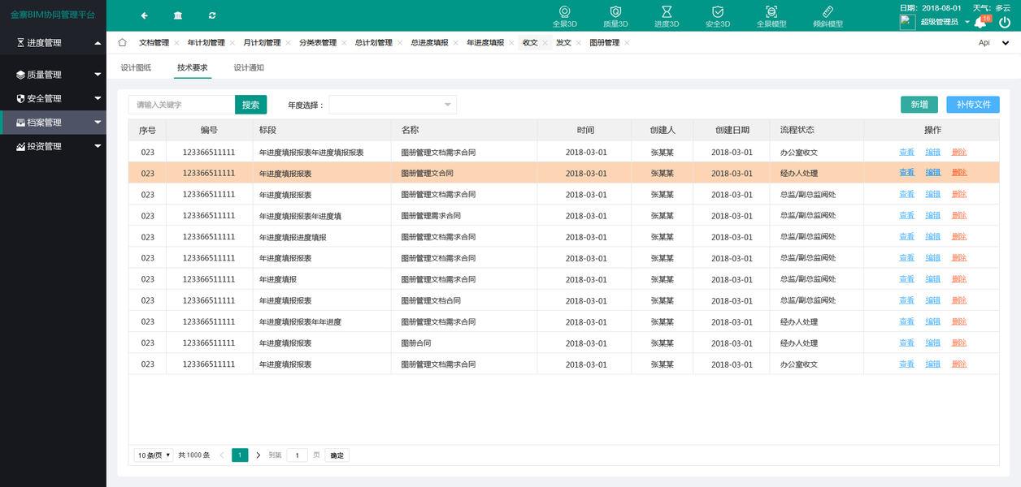Switch to the 文档管理 tab
1021x487 pixels.
click(x=154, y=43)
